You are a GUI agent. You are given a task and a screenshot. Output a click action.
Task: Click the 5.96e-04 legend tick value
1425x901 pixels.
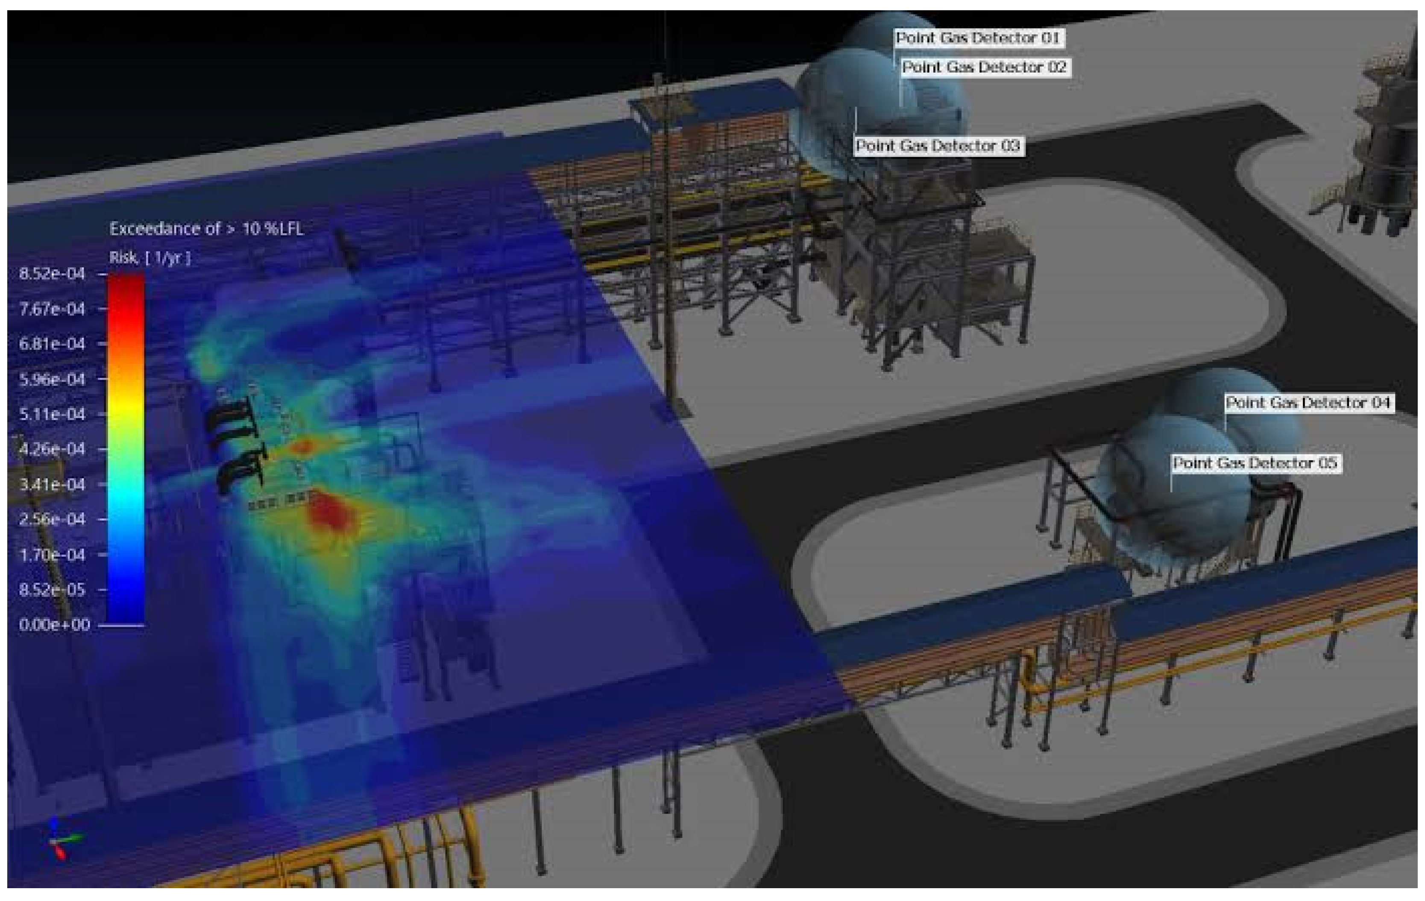click(x=52, y=379)
